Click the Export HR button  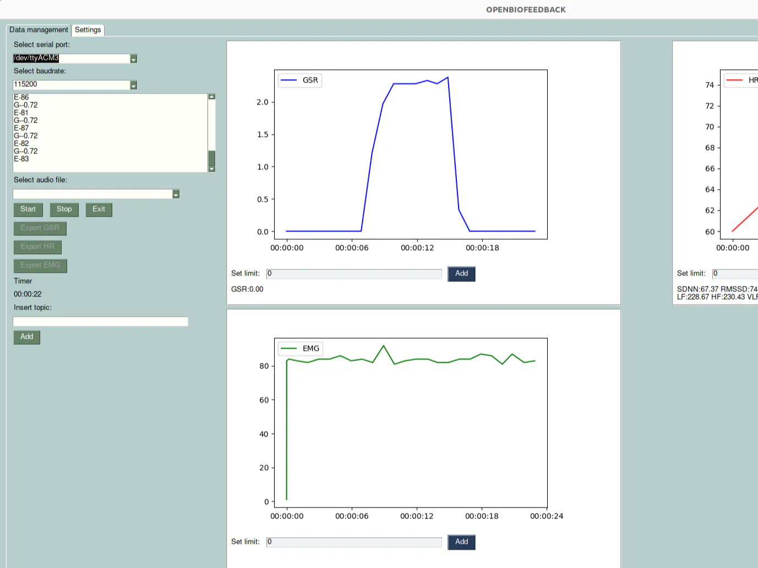(x=37, y=247)
